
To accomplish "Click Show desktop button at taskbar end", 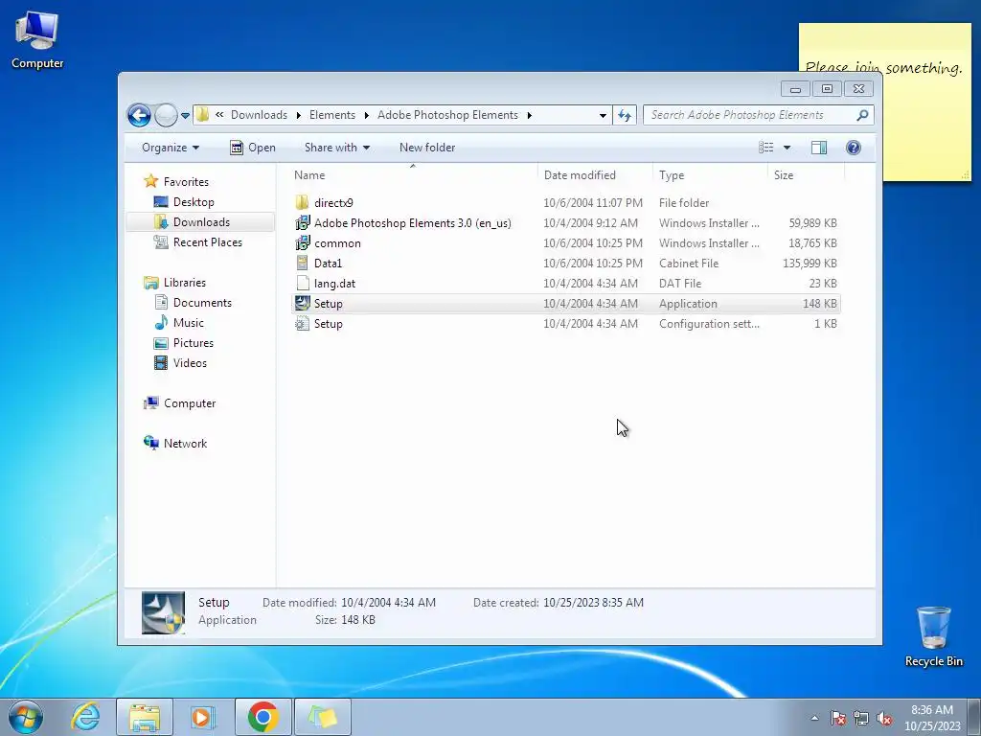I will click(975, 717).
